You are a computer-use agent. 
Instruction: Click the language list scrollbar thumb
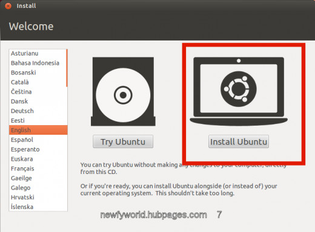[67, 68]
